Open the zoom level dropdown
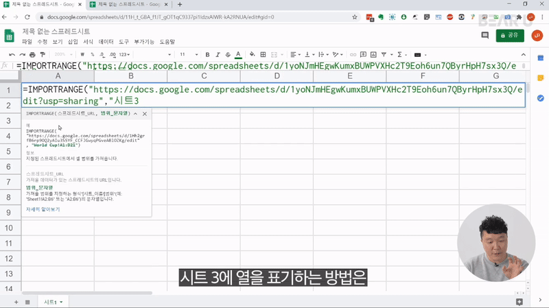 pos(63,55)
